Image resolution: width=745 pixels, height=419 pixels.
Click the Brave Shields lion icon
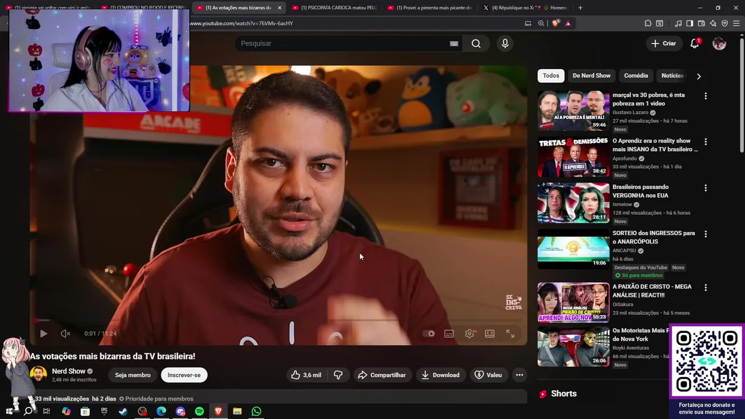[555, 23]
